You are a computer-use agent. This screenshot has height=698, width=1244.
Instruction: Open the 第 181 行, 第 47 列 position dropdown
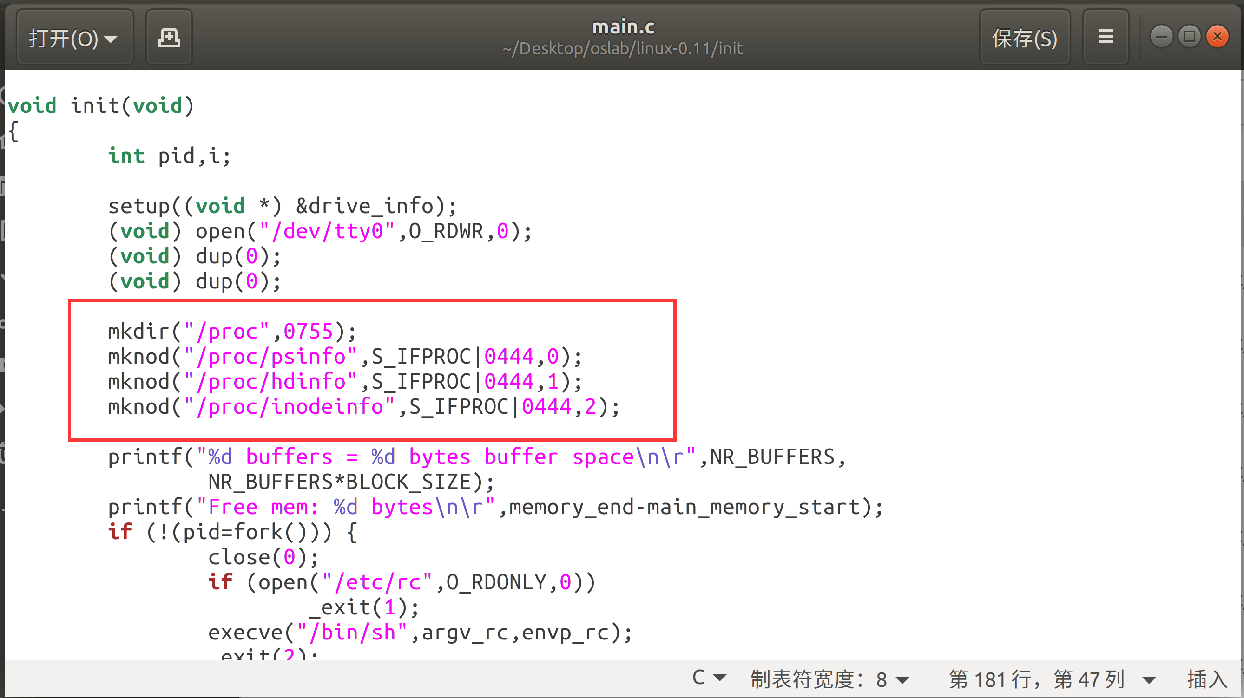(x=1052, y=679)
